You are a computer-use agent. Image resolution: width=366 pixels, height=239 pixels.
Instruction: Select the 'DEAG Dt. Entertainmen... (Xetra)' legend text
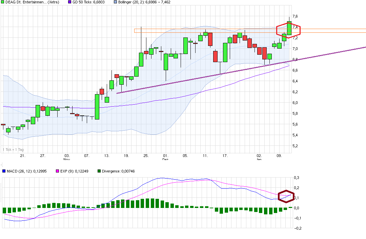click(x=33, y=2)
